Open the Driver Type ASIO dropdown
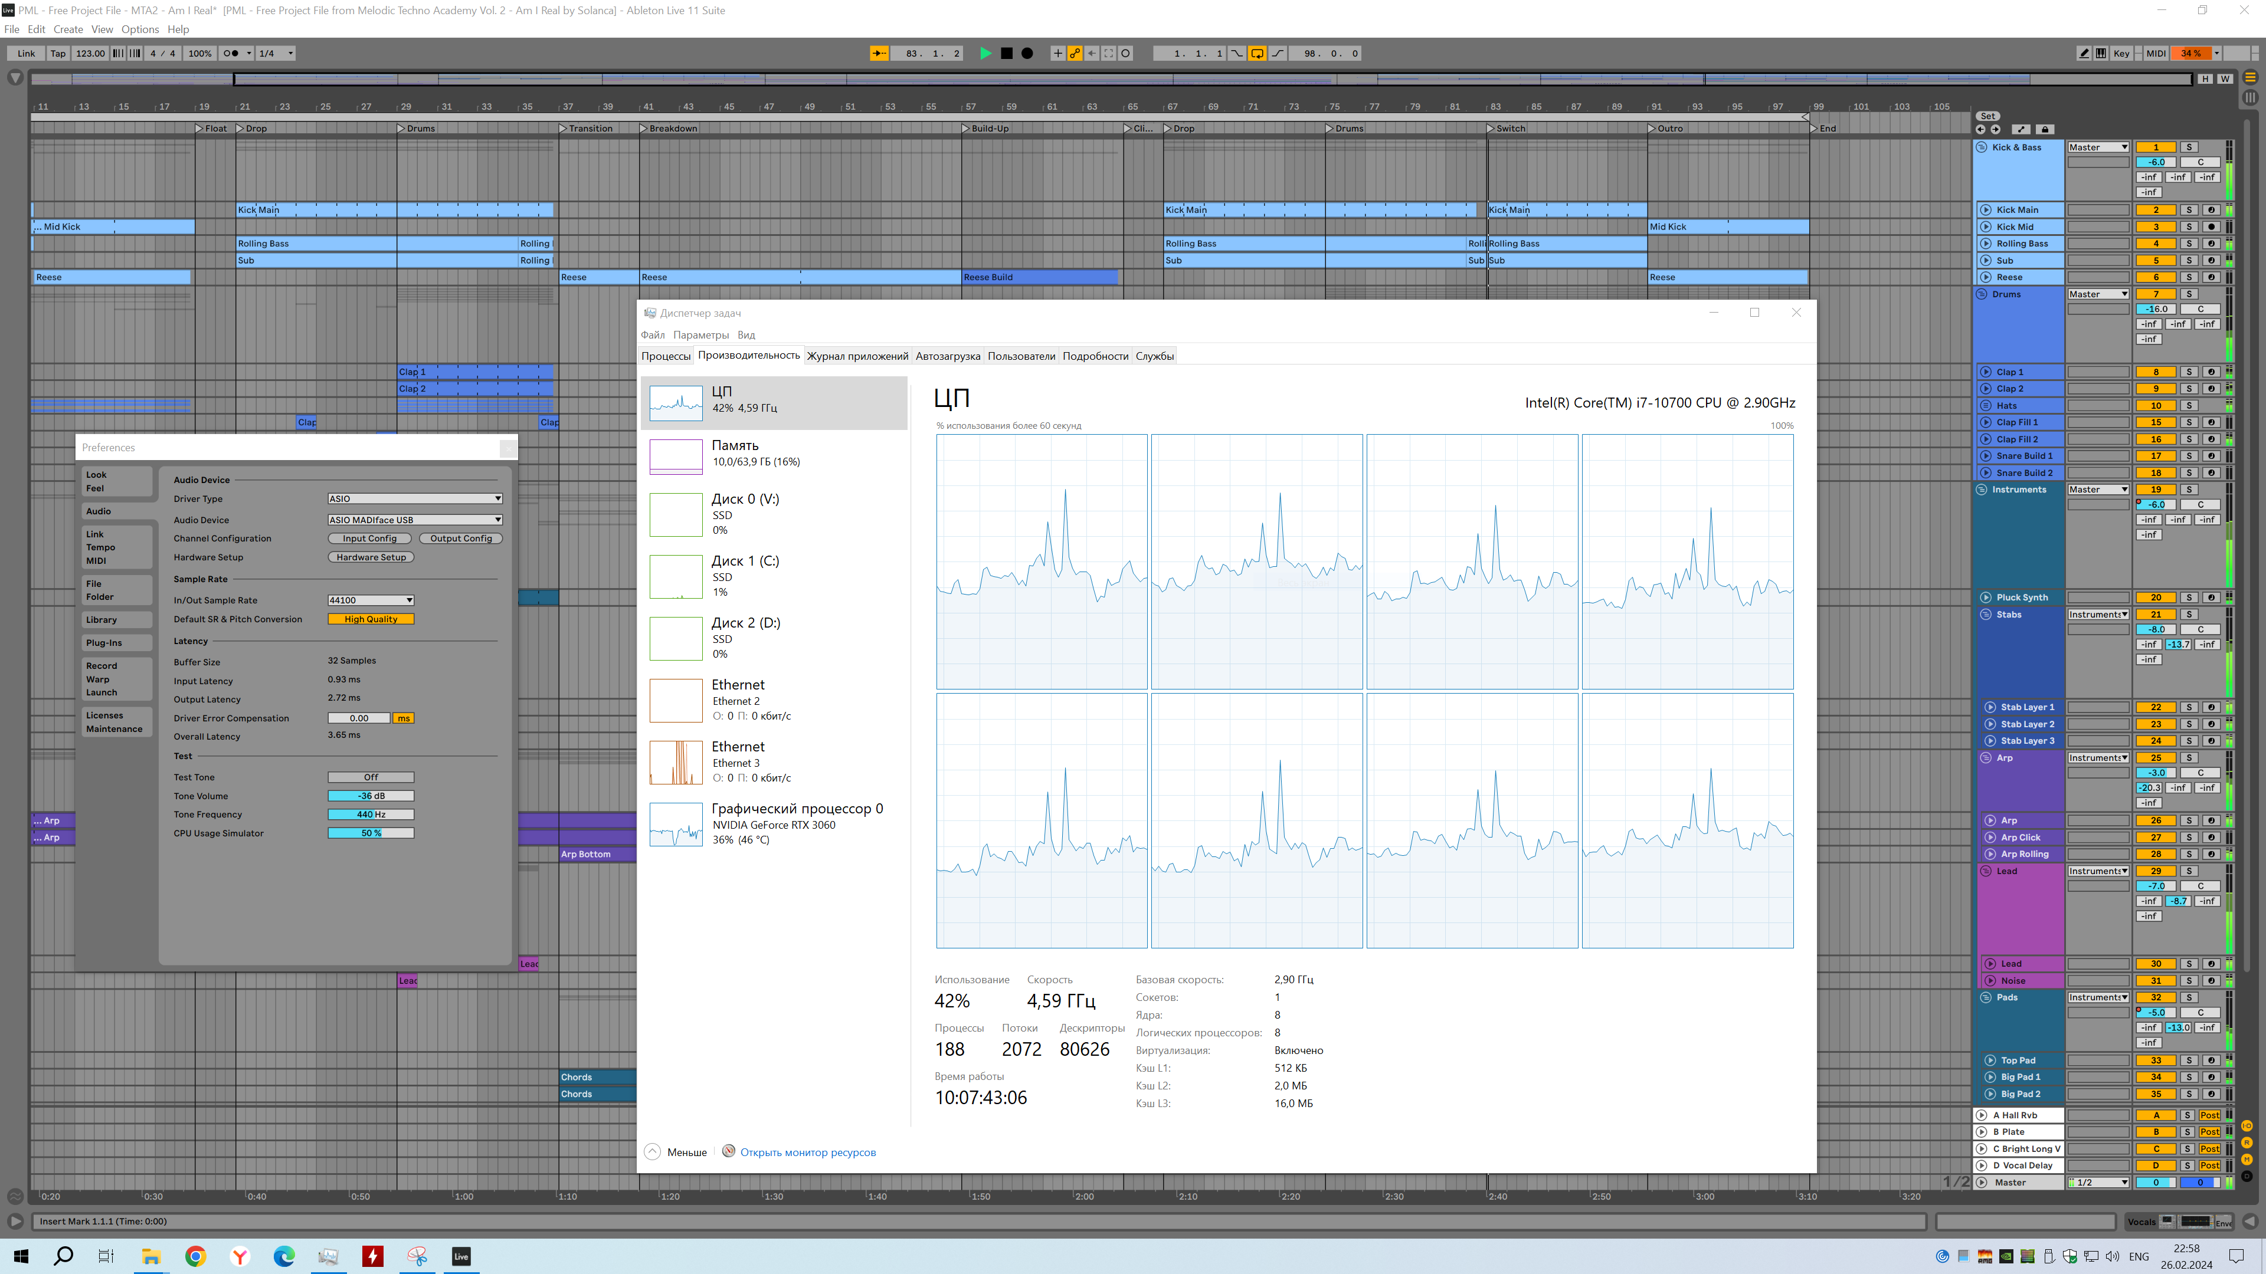The height and width of the screenshot is (1274, 2266). coord(414,498)
